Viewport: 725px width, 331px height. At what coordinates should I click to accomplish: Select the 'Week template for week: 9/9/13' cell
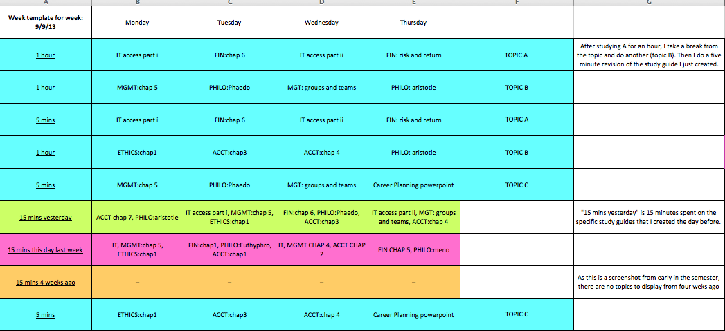[46, 22]
